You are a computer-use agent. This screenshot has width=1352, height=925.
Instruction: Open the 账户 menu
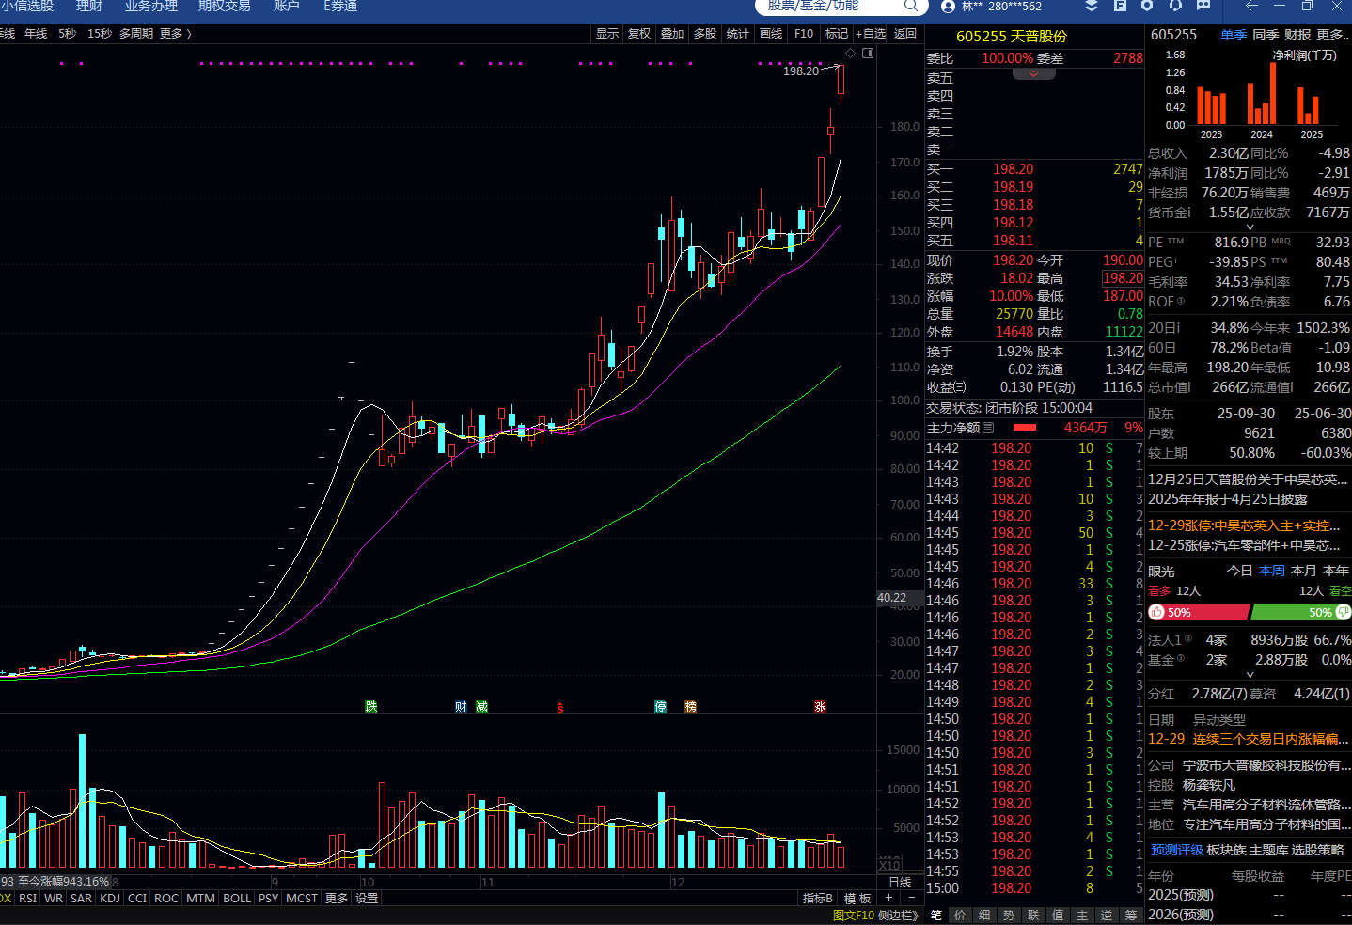coord(286,6)
